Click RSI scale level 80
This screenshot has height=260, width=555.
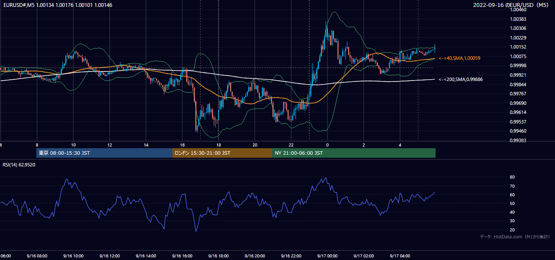pyautogui.click(x=512, y=177)
